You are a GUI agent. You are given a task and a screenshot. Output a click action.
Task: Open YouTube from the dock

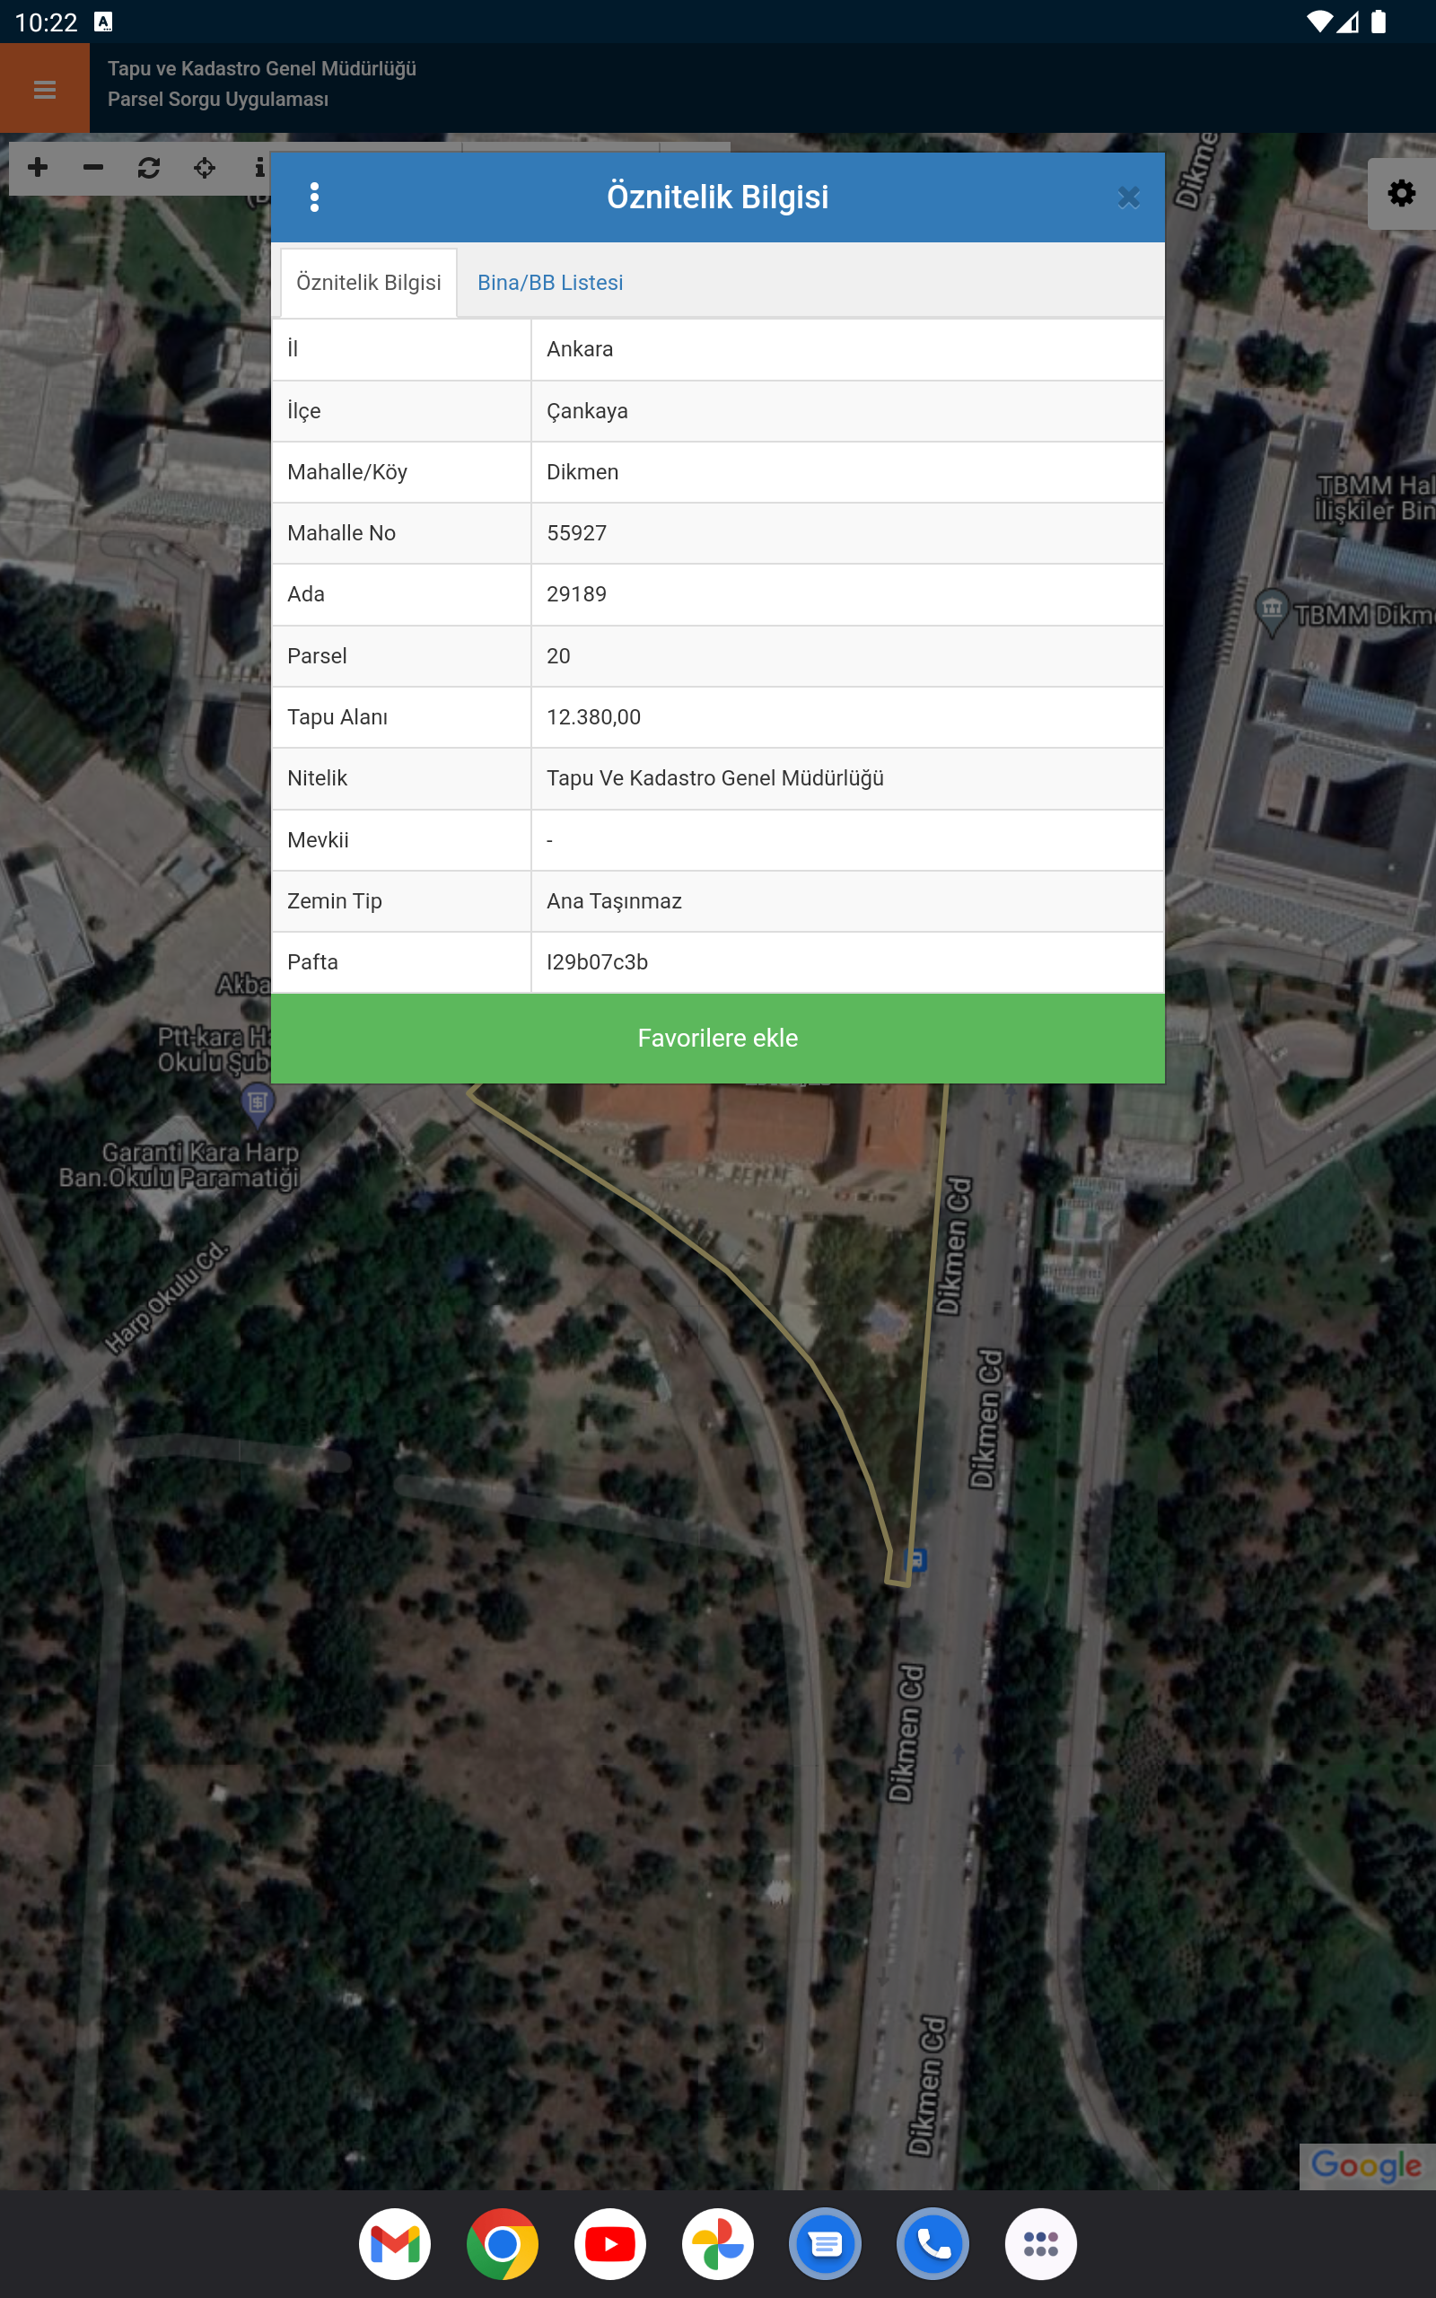[x=610, y=2244]
